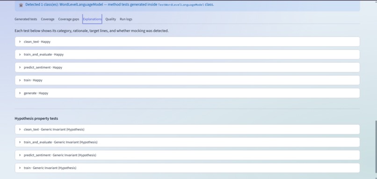Click 'predict_sentiment · Generic Invariant (Hypothesis)' text
The width and height of the screenshot is (377, 179).
tap(59, 155)
